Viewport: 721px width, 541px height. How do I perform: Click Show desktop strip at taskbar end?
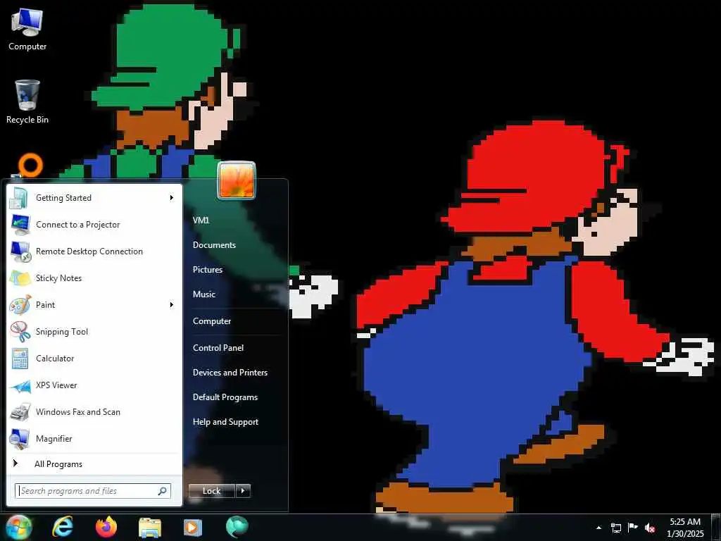[x=717, y=528]
